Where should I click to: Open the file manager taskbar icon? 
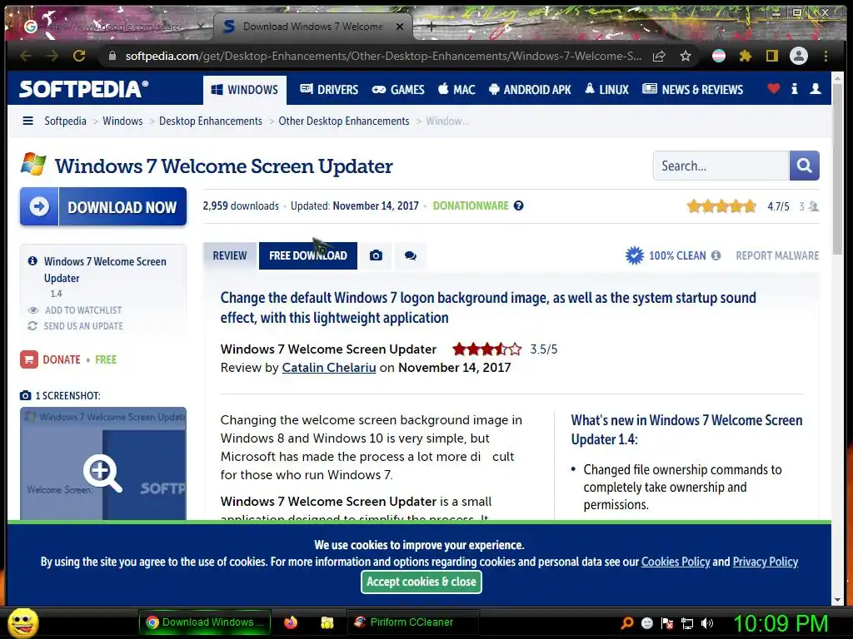click(327, 622)
